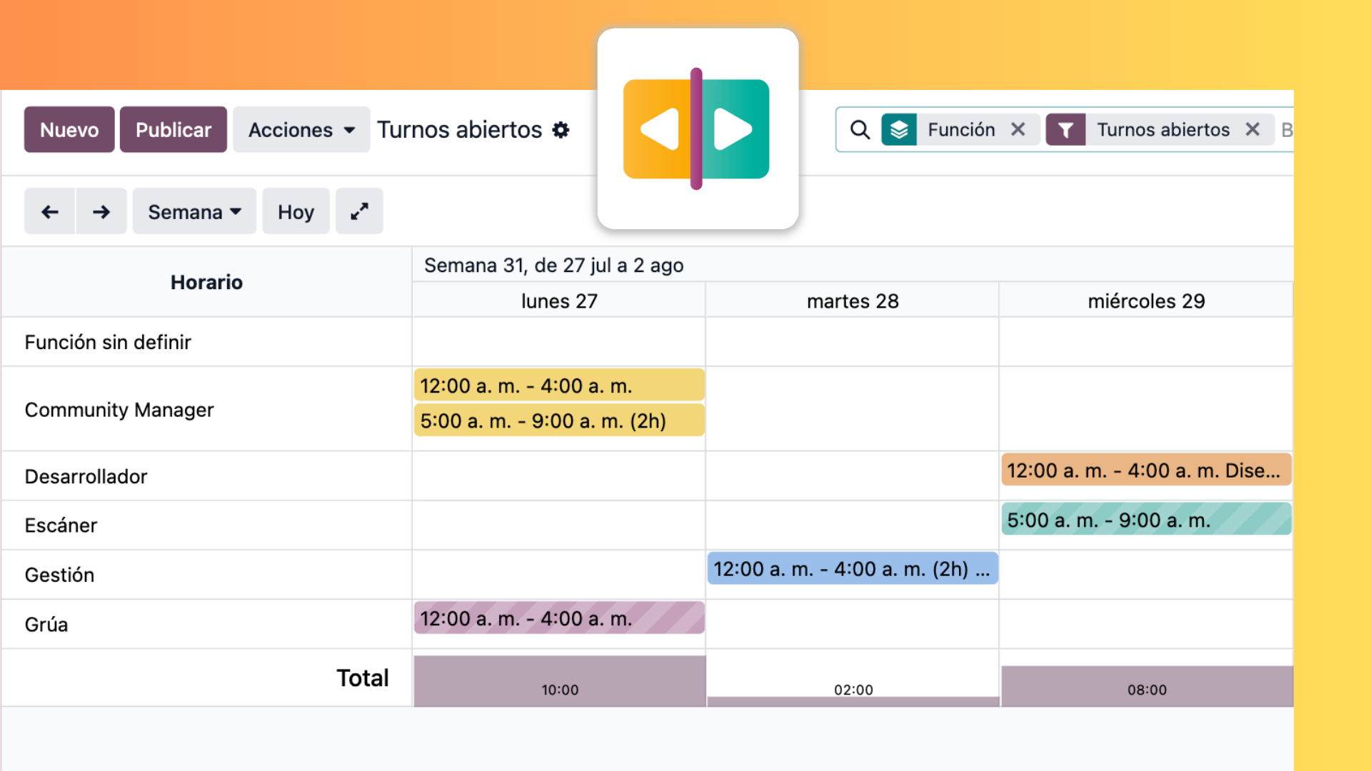Click the Planning app logo icon
The height and width of the screenshot is (771, 1371).
click(697, 129)
